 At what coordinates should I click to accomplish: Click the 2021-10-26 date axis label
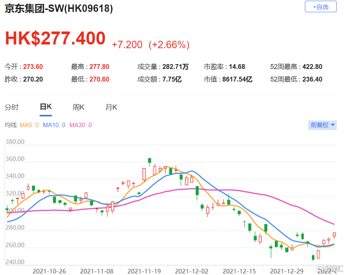coord(49,271)
